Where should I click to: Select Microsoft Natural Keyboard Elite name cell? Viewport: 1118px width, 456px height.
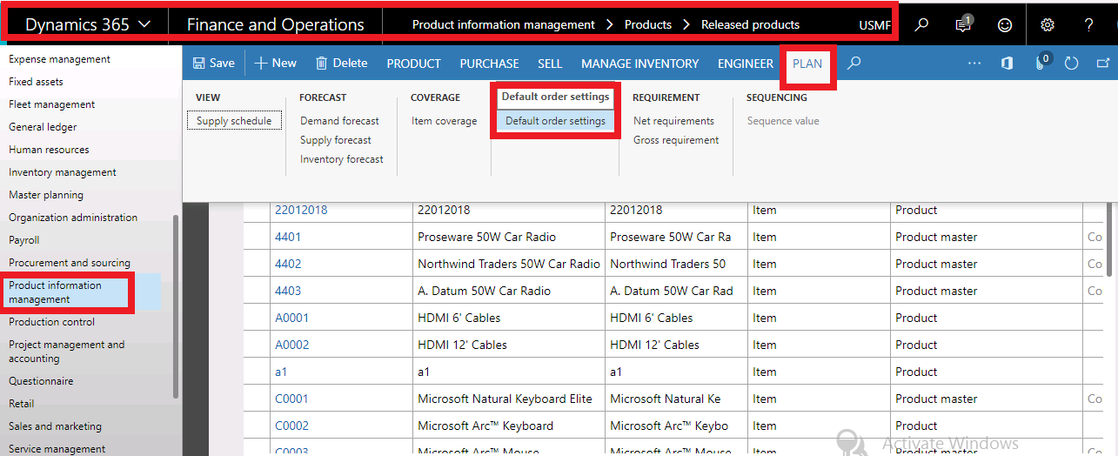tap(509, 399)
